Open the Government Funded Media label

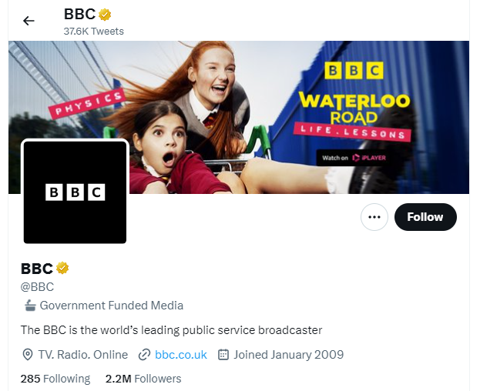pos(112,306)
